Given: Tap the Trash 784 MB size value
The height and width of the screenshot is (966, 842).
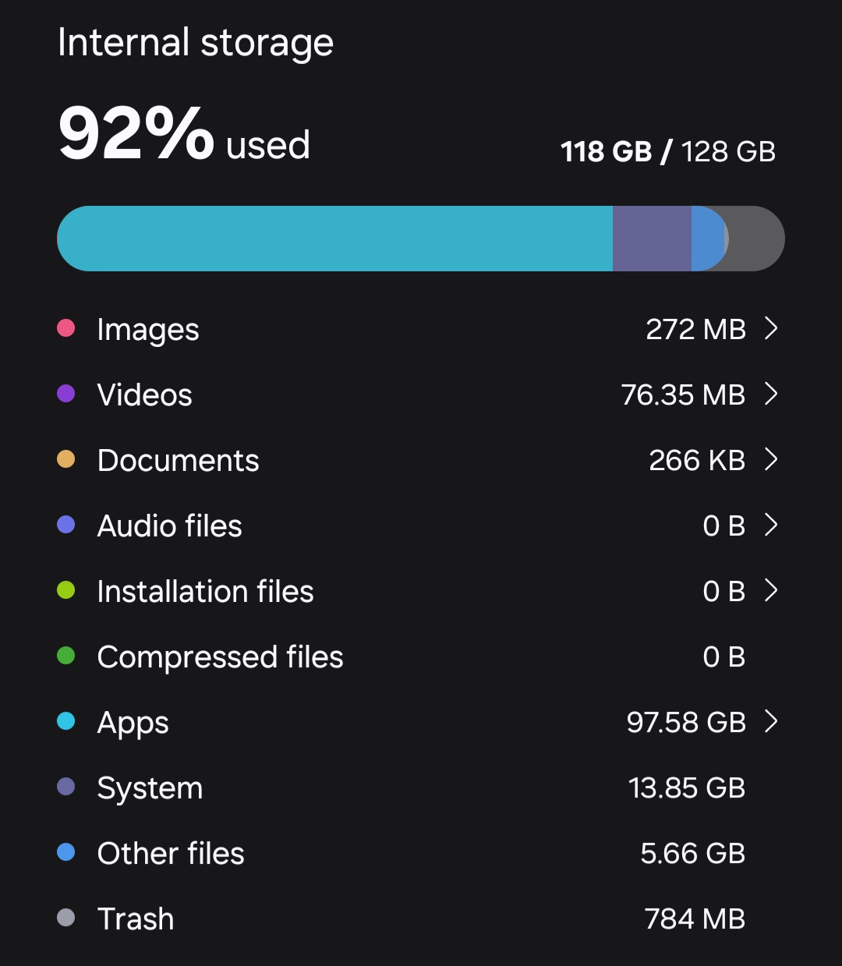Looking at the screenshot, I should (x=695, y=918).
